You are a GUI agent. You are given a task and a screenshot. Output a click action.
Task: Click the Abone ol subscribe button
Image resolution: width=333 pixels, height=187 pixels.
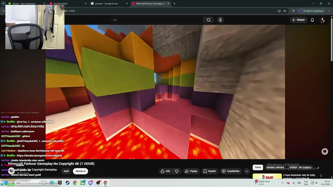click(x=80, y=171)
